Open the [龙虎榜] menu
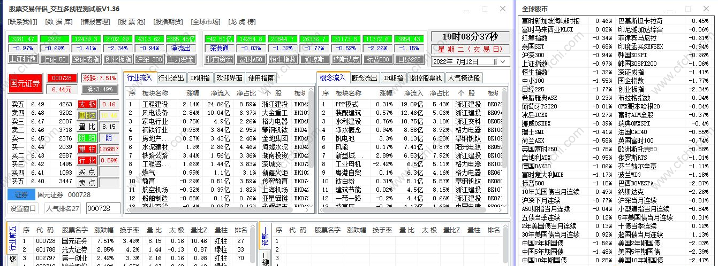This screenshot has height=266, width=718. (x=242, y=22)
